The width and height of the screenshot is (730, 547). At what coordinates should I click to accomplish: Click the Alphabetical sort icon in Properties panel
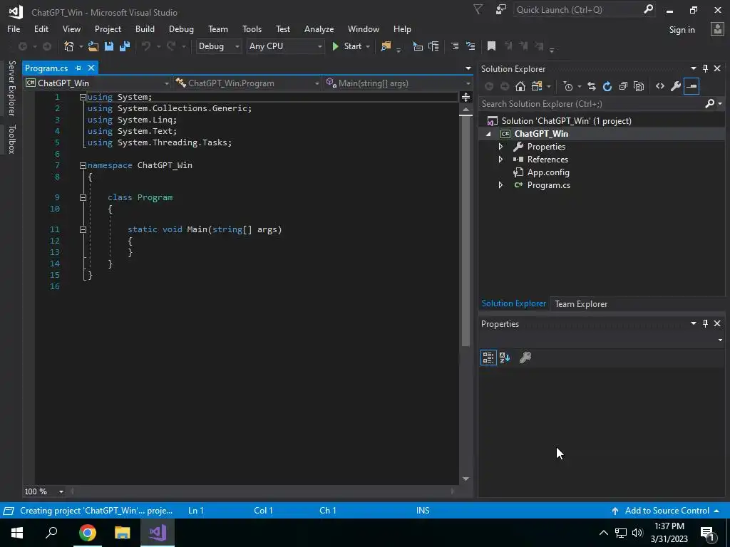pyautogui.click(x=505, y=358)
